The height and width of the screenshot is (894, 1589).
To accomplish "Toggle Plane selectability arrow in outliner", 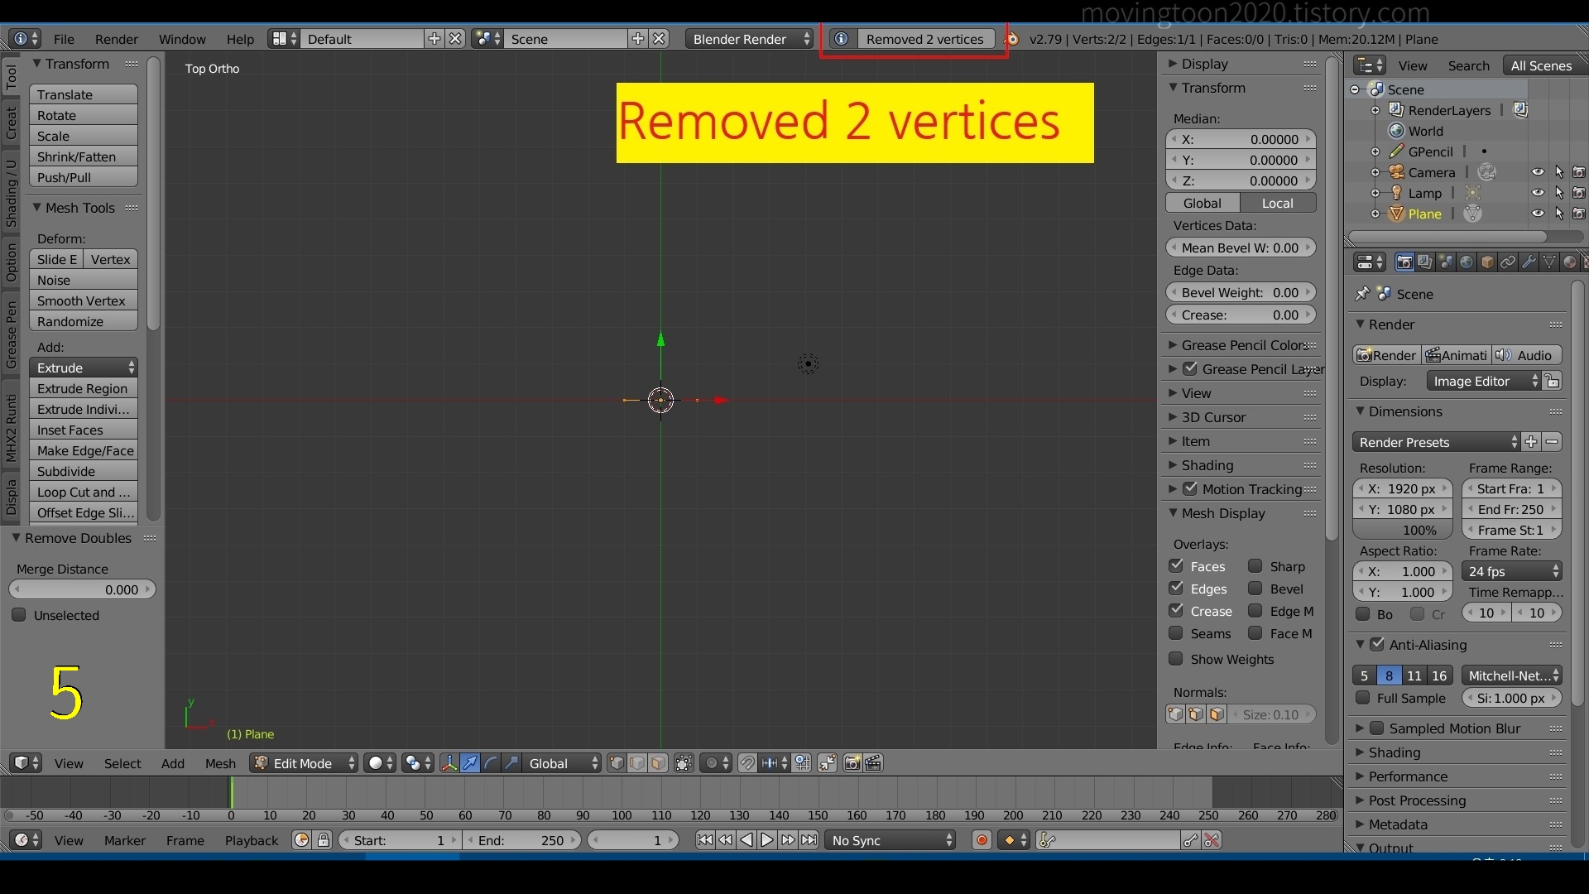I will [x=1559, y=214].
